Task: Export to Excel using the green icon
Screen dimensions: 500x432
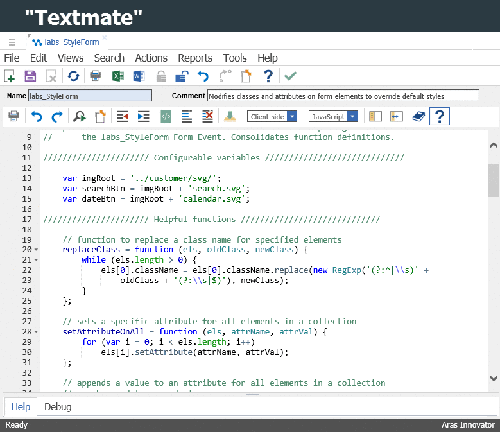Action: pyautogui.click(x=117, y=76)
